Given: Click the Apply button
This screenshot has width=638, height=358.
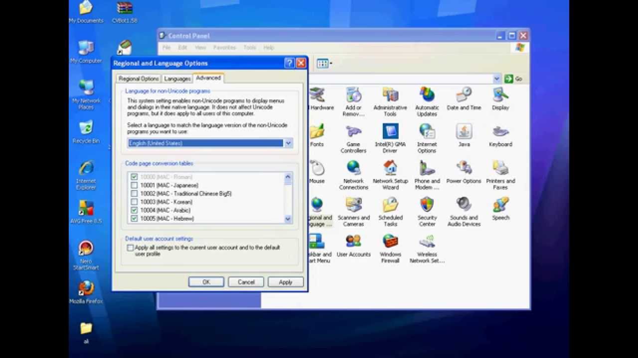Looking at the screenshot, I should pyautogui.click(x=286, y=282).
